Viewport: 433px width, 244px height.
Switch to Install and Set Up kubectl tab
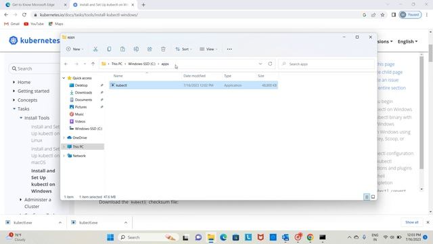104,5
